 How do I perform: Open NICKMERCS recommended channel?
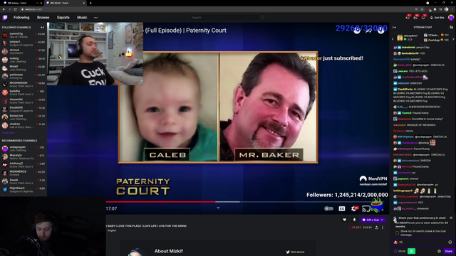coord(24,173)
